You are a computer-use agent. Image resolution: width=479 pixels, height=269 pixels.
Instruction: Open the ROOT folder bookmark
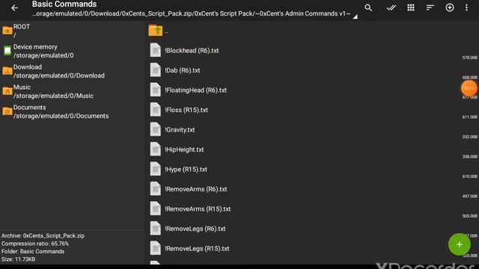[x=72, y=31]
